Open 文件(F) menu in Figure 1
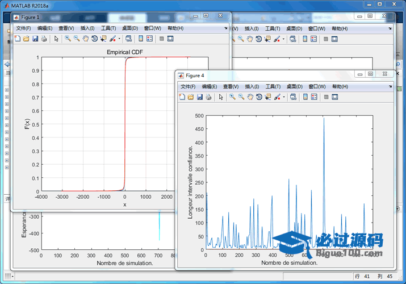This screenshot has height=284, width=406. point(23,28)
